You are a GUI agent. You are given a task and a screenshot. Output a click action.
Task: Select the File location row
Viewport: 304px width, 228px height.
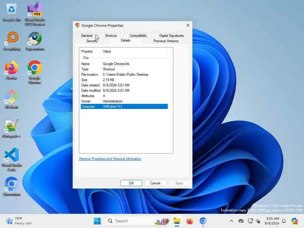124,75
